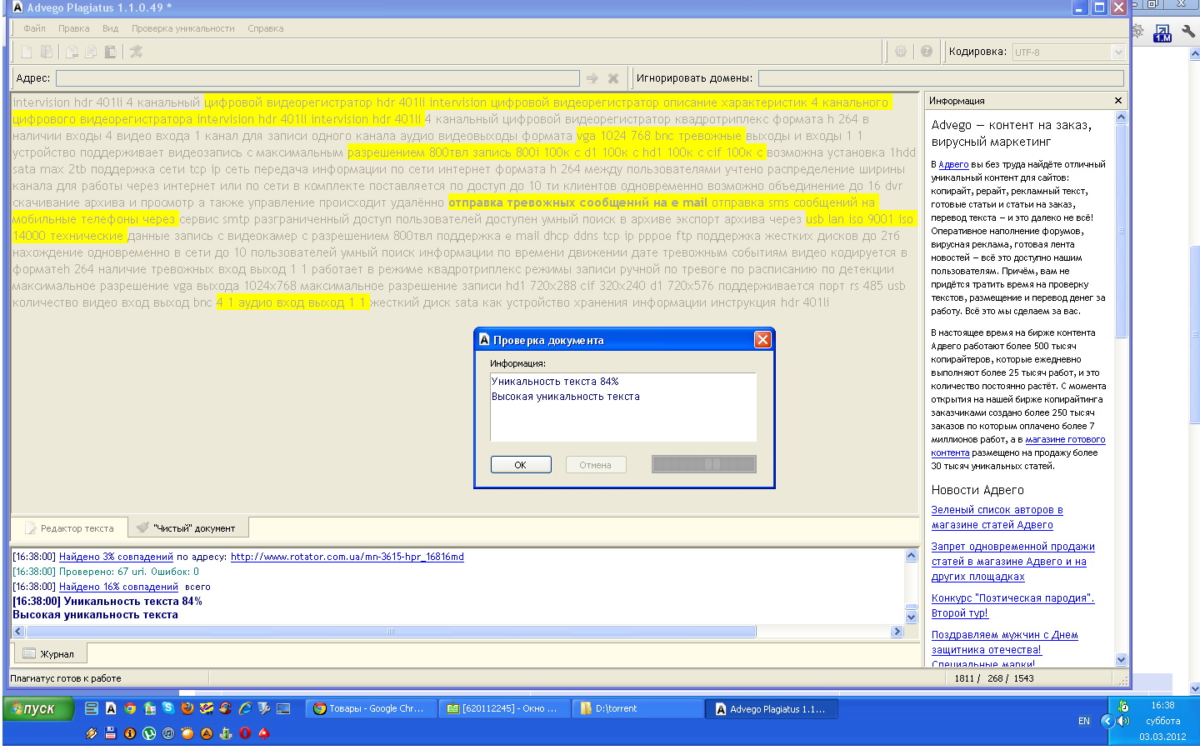This screenshot has height=750, width=1200.
Task: Click the Пуск start button
Action: point(38,708)
